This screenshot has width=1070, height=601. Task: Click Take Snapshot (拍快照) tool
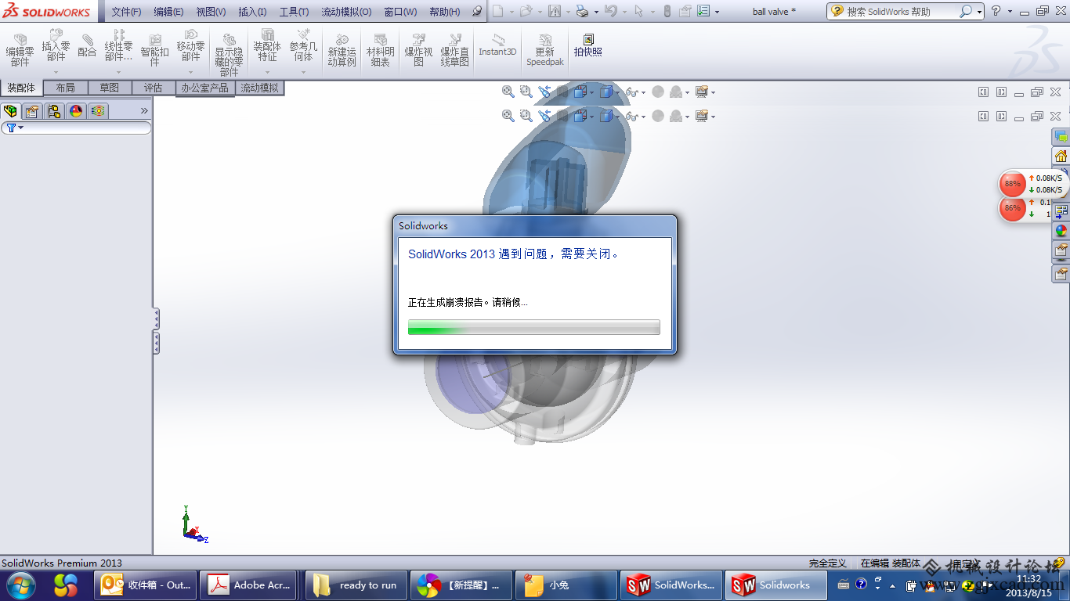coord(588,45)
